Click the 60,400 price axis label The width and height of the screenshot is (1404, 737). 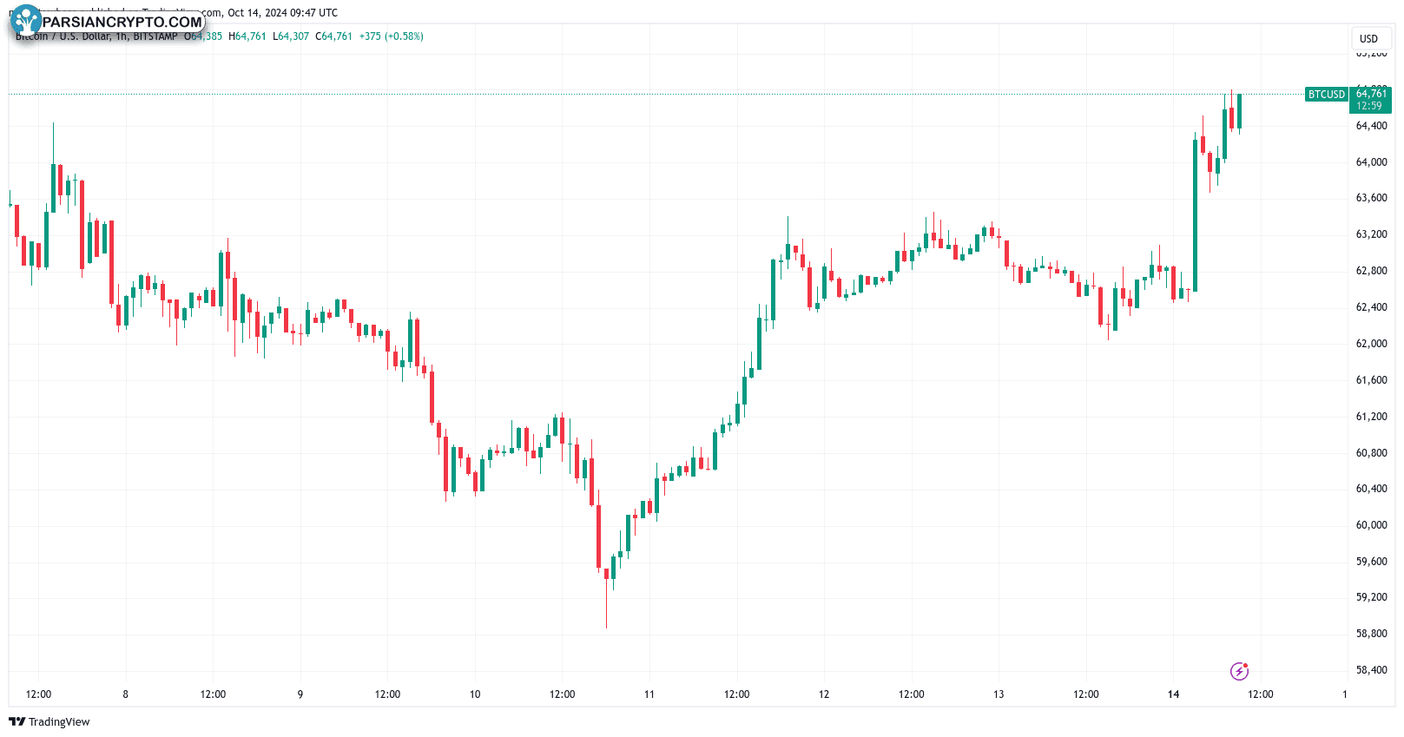[1371, 489]
